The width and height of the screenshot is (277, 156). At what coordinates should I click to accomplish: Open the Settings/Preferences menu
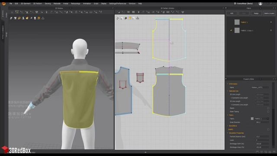click(118, 3)
